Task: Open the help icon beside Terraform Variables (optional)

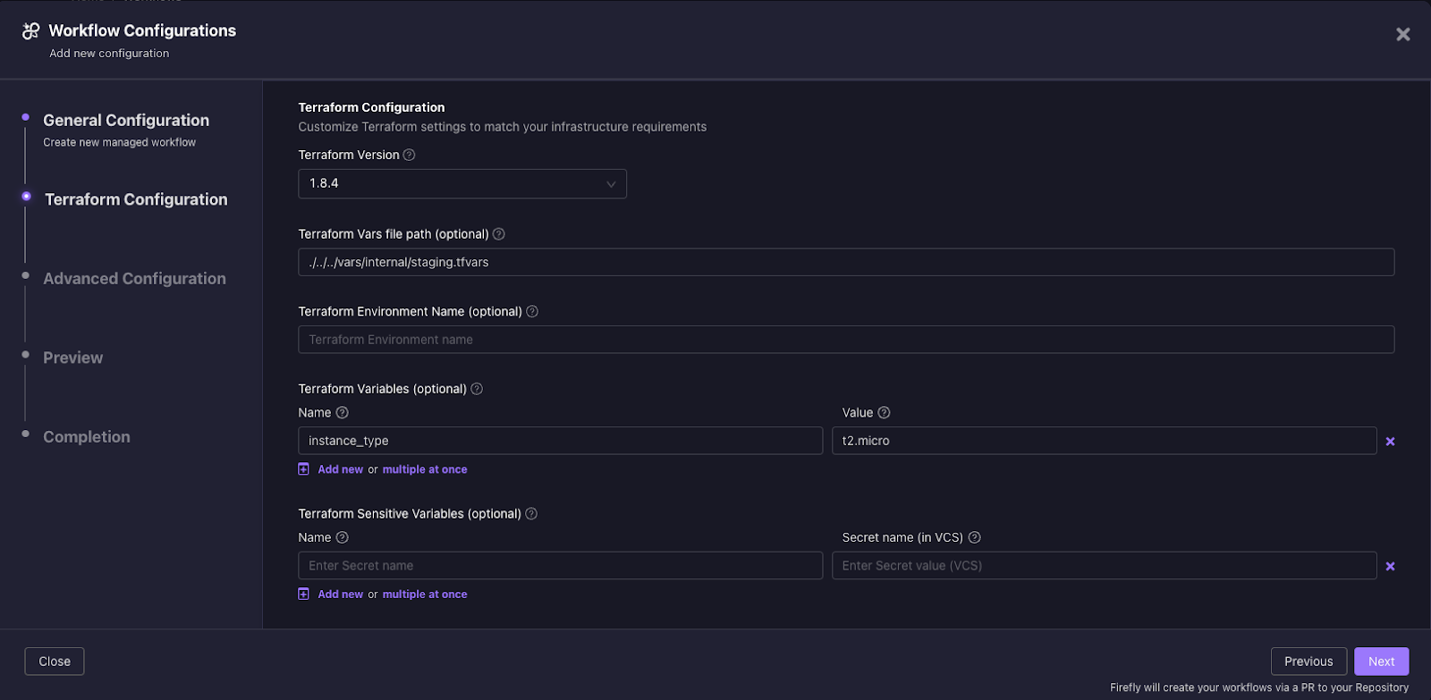Action: click(477, 389)
